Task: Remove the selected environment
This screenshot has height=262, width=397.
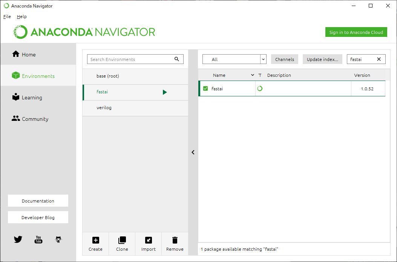Action: [x=175, y=244]
